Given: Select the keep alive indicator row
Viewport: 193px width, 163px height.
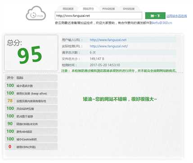Looking at the screenshot, I should [31, 93].
